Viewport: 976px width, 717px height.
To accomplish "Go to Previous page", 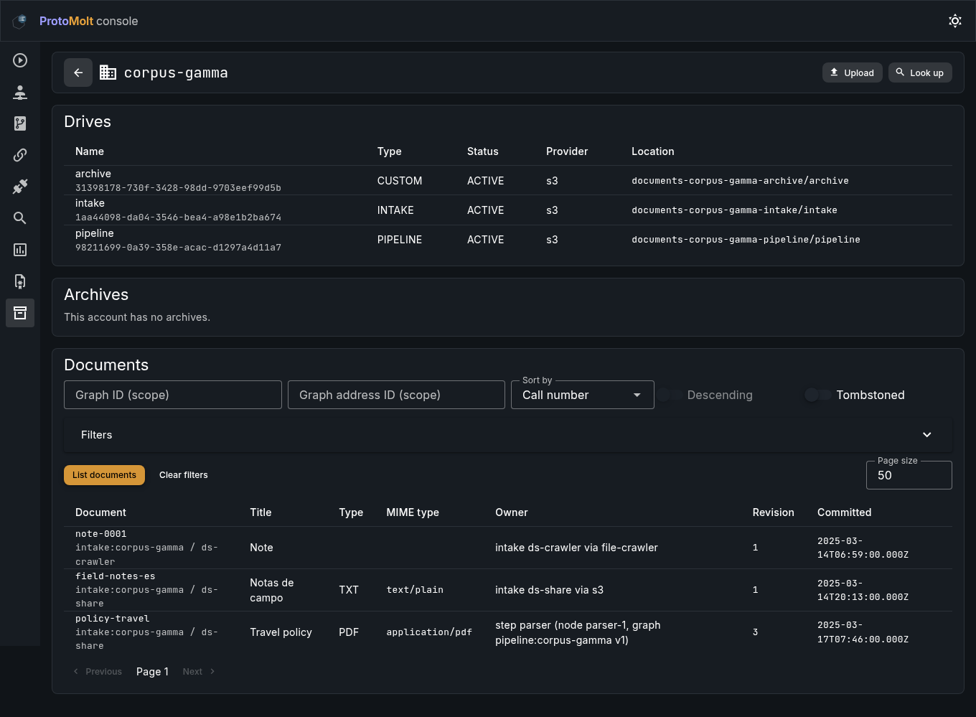I will coord(98,672).
